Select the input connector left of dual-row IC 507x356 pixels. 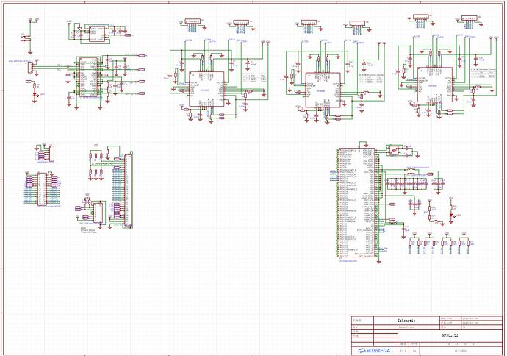[30, 68]
